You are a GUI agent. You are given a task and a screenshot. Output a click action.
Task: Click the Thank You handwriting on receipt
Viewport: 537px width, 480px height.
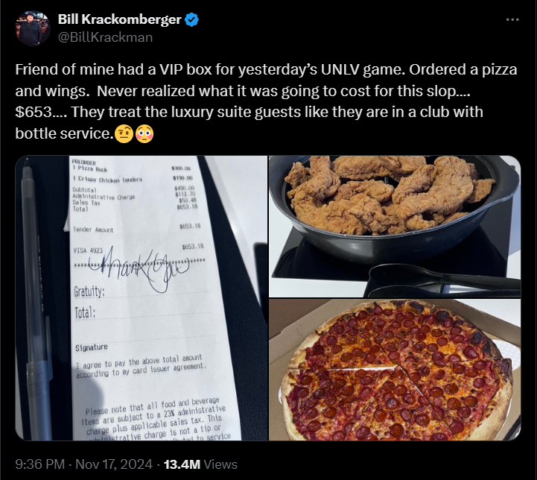coord(139,268)
